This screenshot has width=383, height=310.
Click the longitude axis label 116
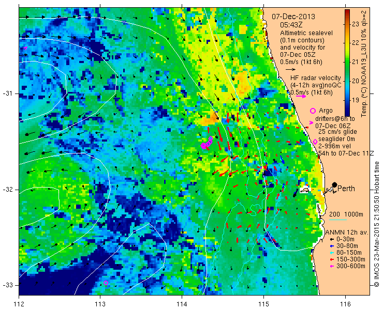click(345, 304)
